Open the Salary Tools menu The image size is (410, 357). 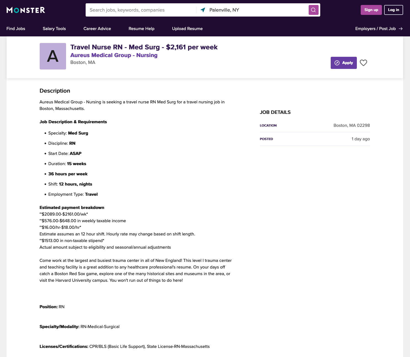click(54, 29)
